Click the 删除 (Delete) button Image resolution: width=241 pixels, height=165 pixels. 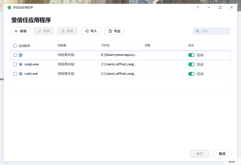click(67, 31)
